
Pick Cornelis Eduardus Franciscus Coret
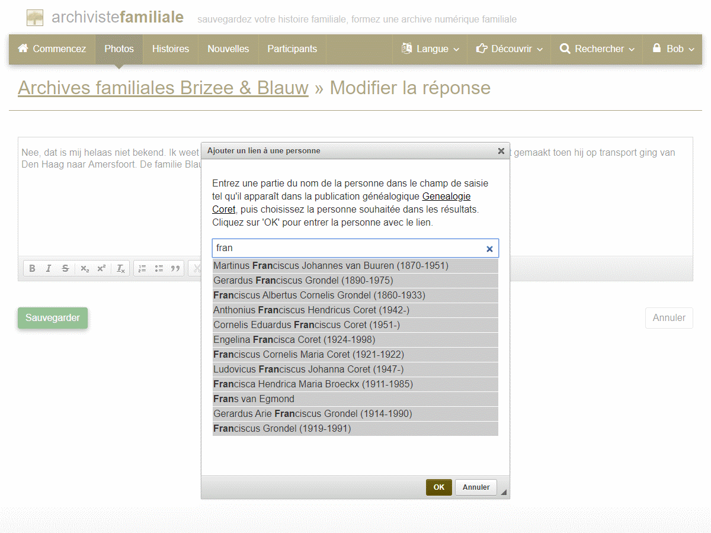click(x=355, y=325)
